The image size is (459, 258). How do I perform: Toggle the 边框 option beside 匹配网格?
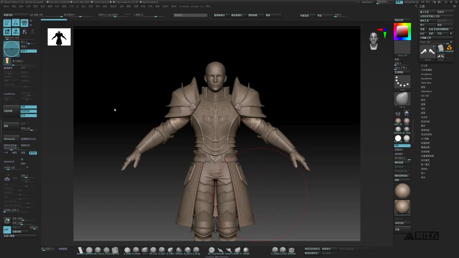click(x=29, y=107)
